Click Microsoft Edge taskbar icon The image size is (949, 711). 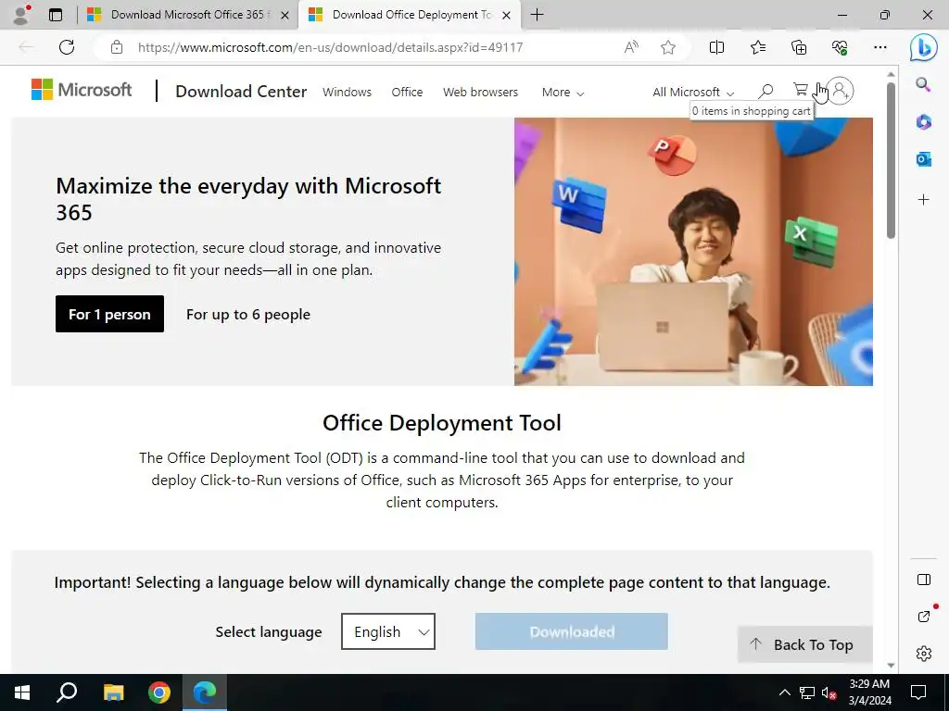coord(205,692)
